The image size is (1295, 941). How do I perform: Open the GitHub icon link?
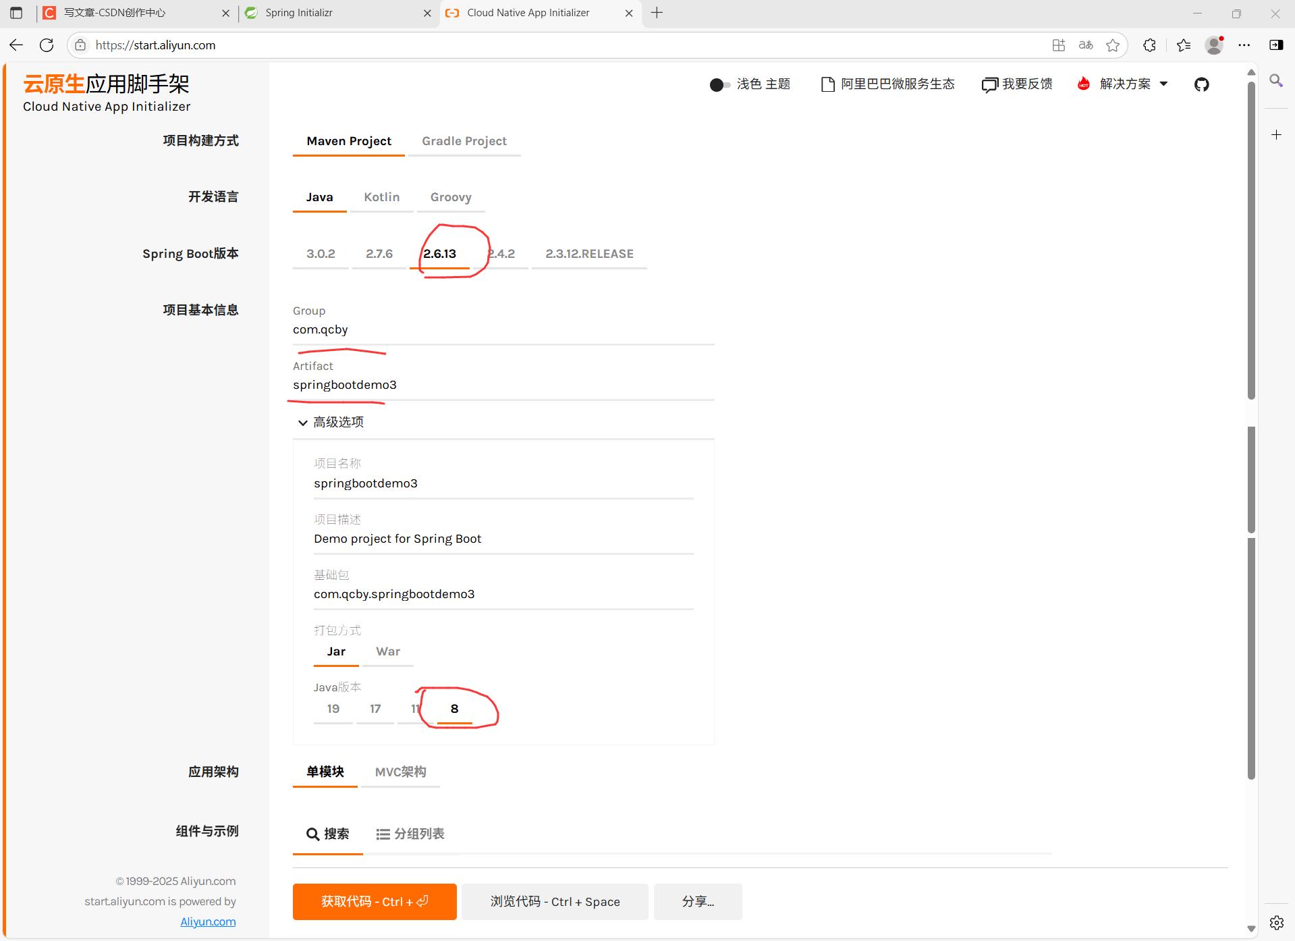pos(1201,84)
